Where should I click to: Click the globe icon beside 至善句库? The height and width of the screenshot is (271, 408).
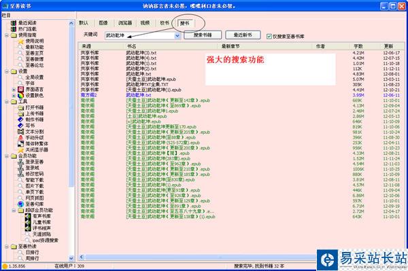[x=21, y=204]
